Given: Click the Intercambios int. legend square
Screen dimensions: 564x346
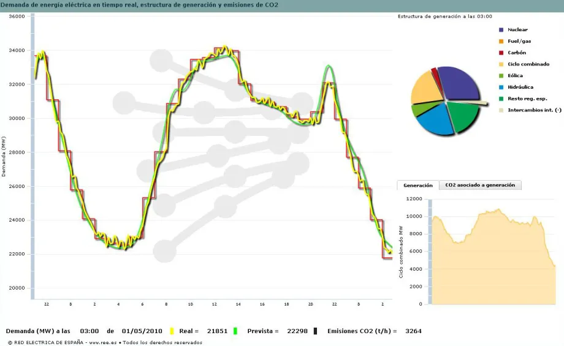Looking at the screenshot, I should point(501,110).
